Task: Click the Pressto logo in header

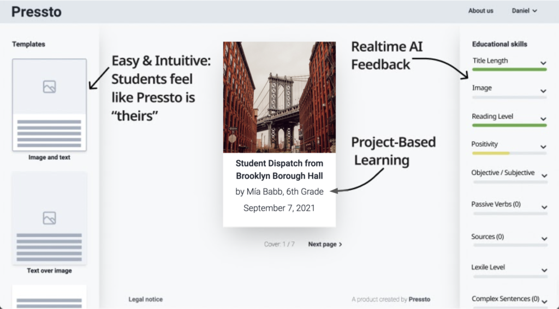Action: pyautogui.click(x=37, y=11)
